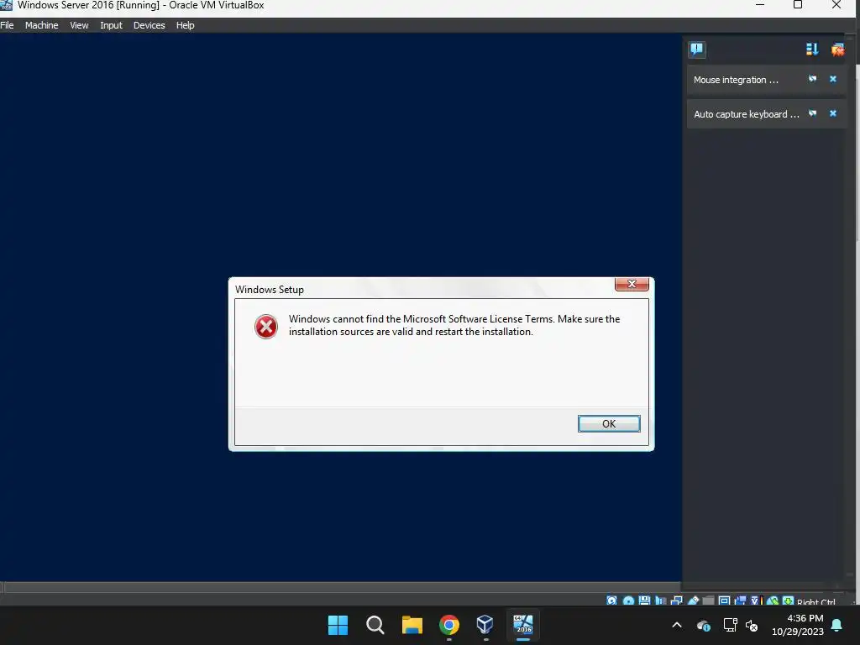
Task: Click the keyboard capture status indicator
Action: pos(788,600)
